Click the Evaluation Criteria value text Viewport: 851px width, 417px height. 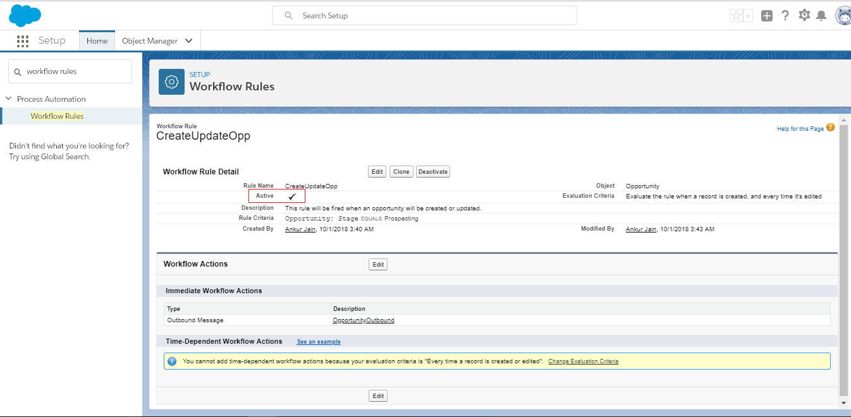click(x=724, y=196)
